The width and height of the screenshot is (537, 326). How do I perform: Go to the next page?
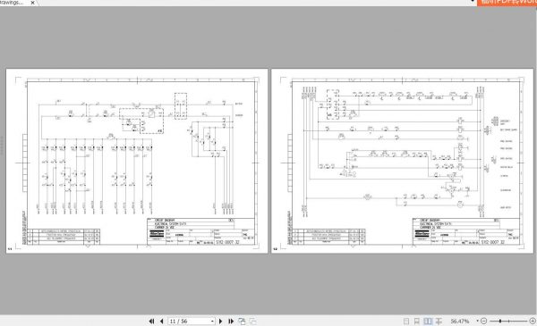220,322
